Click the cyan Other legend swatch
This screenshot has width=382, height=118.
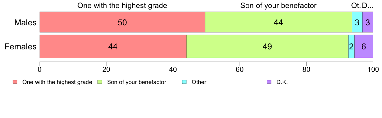click(185, 82)
